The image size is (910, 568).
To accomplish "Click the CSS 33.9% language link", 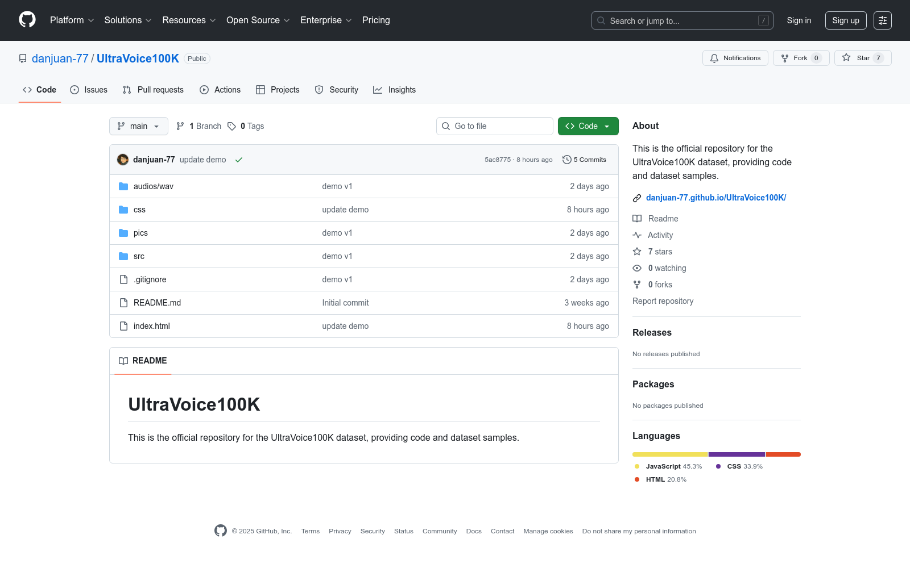I will pyautogui.click(x=739, y=466).
